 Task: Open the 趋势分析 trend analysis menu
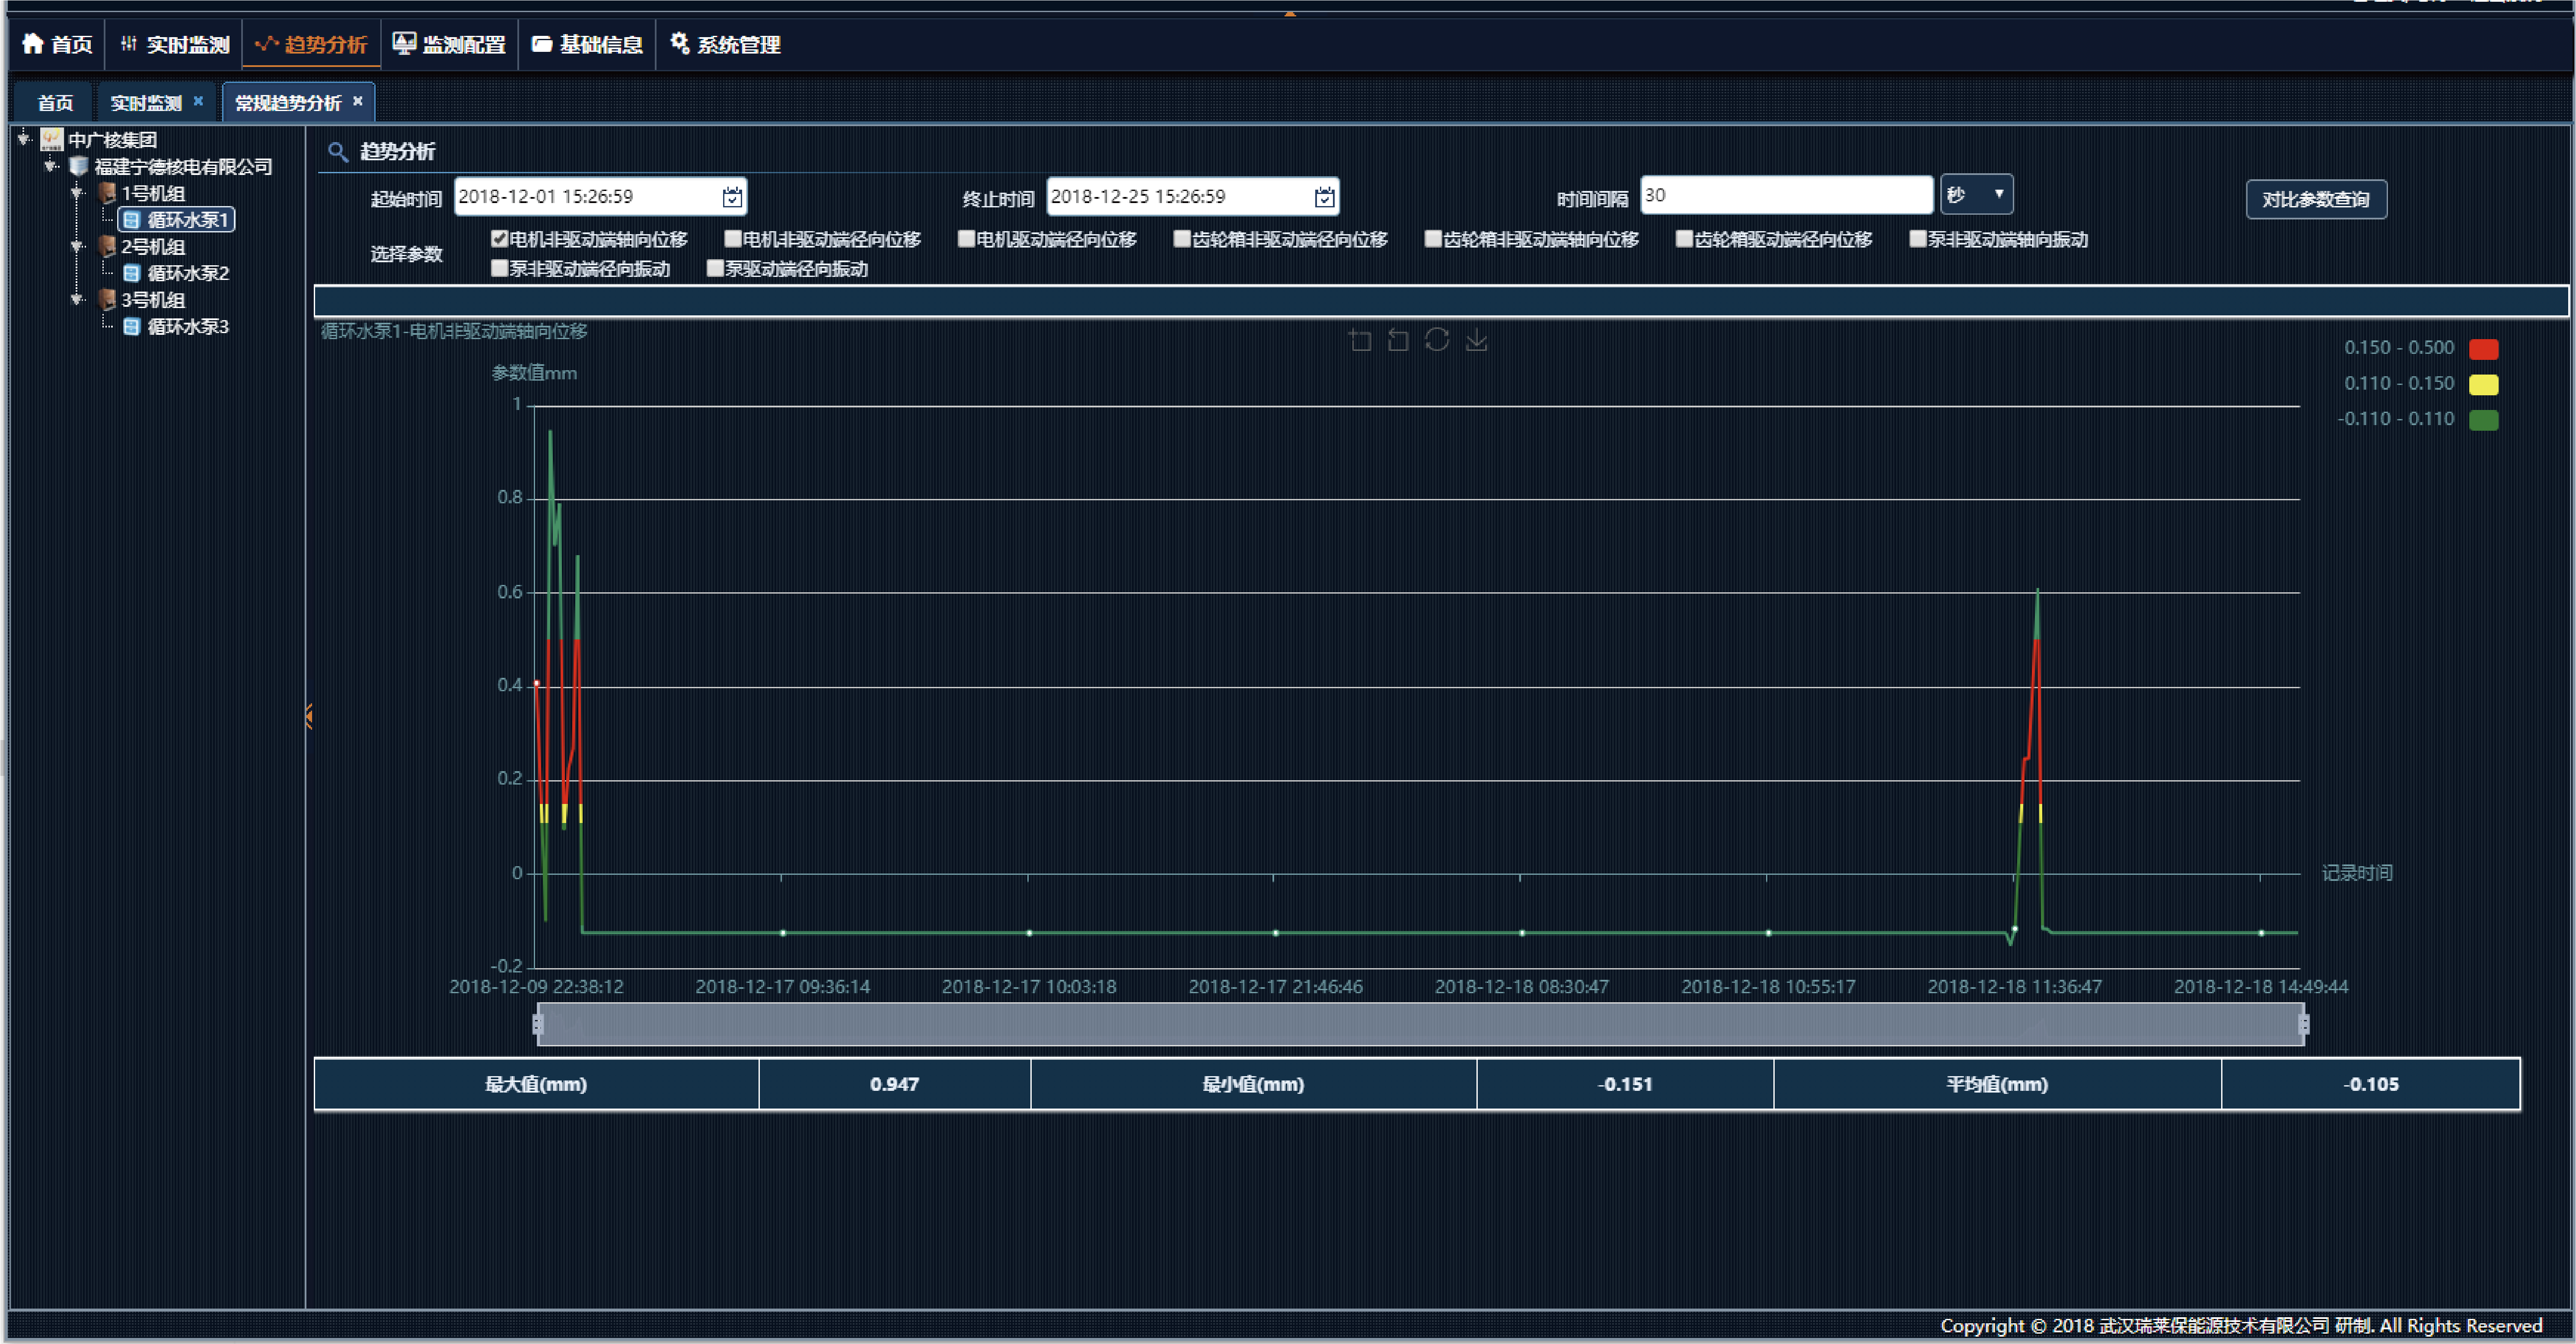311,44
